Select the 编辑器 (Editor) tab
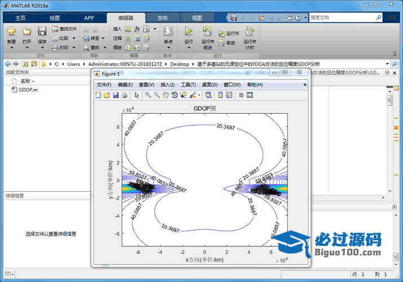Viewport: 403px width, 282px height. 126,18
